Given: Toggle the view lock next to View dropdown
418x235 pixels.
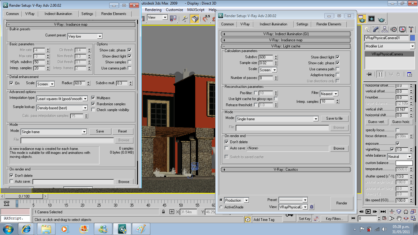Looking at the screenshot, I should click(x=312, y=207).
